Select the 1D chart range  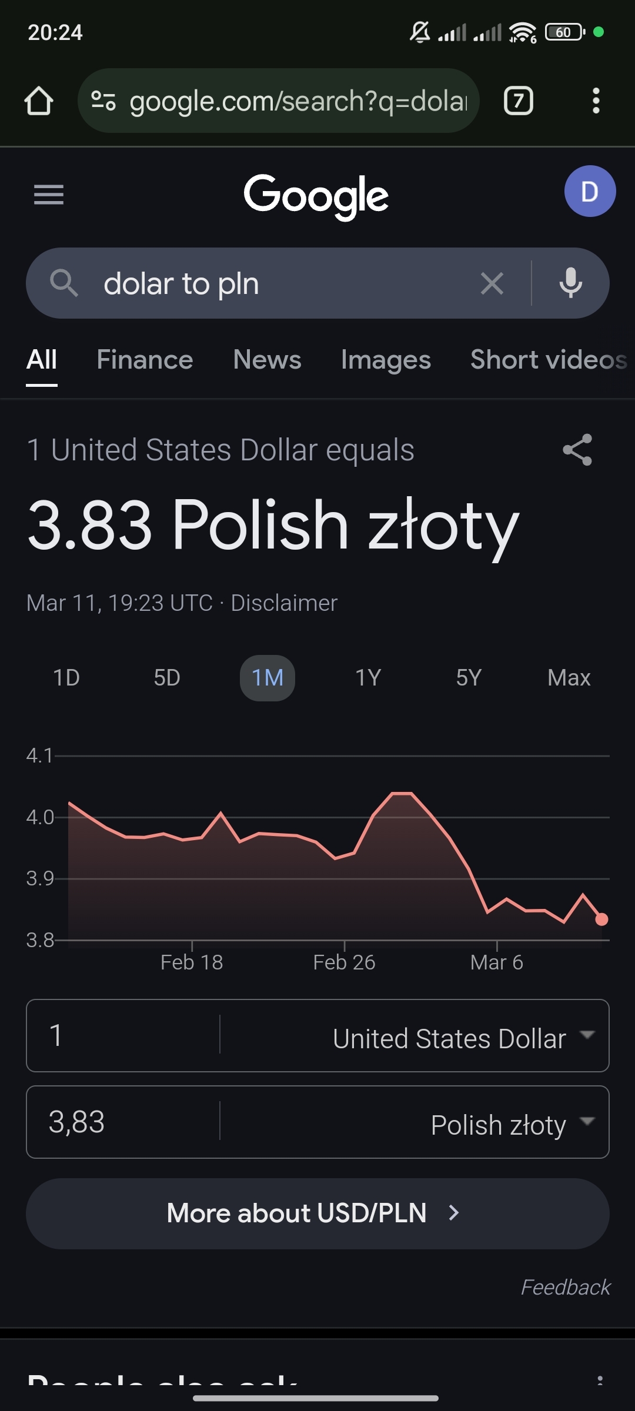[x=66, y=678]
